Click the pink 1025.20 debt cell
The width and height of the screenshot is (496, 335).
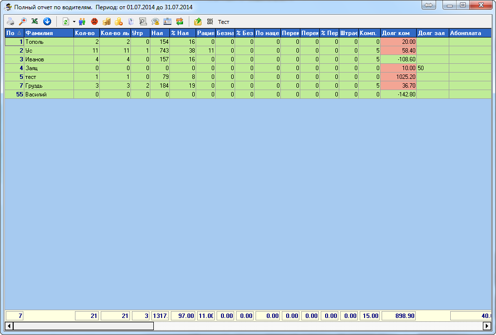click(398, 76)
